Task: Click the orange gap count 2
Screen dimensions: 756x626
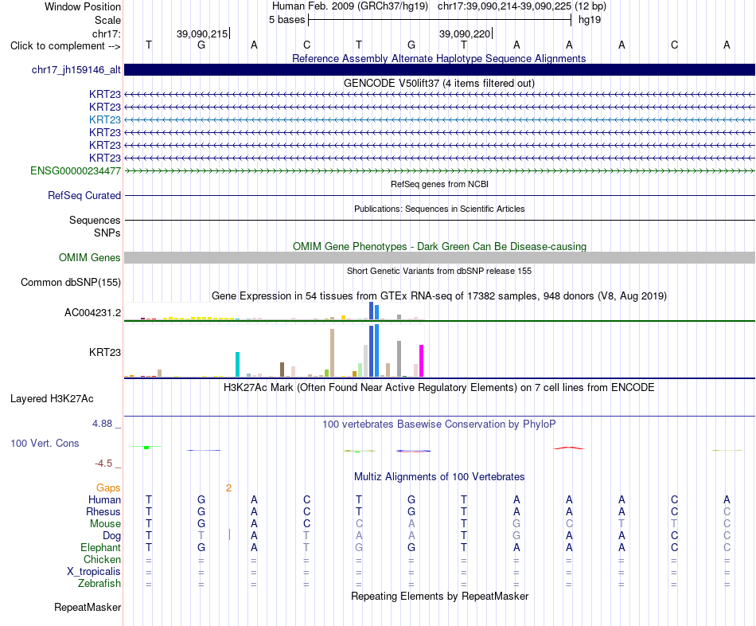Action: point(228,488)
